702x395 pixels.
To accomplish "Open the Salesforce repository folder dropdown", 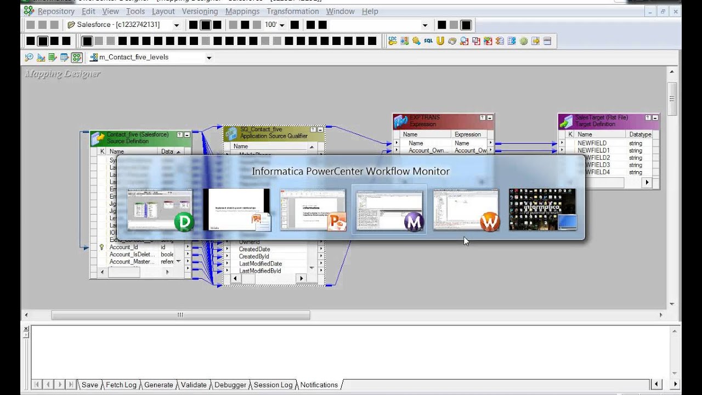I will (176, 25).
